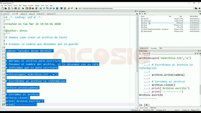Step into function in debugger
201x113 pixels.
tap(47, 8)
